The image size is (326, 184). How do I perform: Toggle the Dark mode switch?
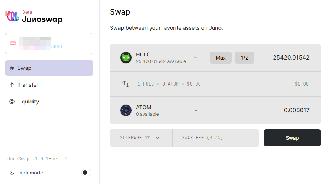tap(86, 173)
